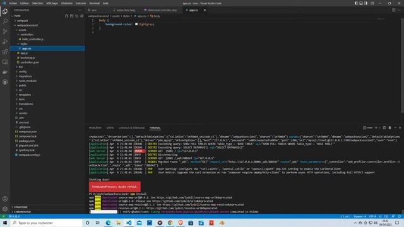Click the errors and warnings status item
Screen dimensions: 404x227
[15, 216]
